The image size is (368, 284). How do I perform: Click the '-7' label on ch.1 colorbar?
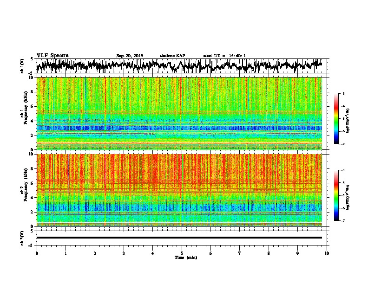[x=342, y=144]
